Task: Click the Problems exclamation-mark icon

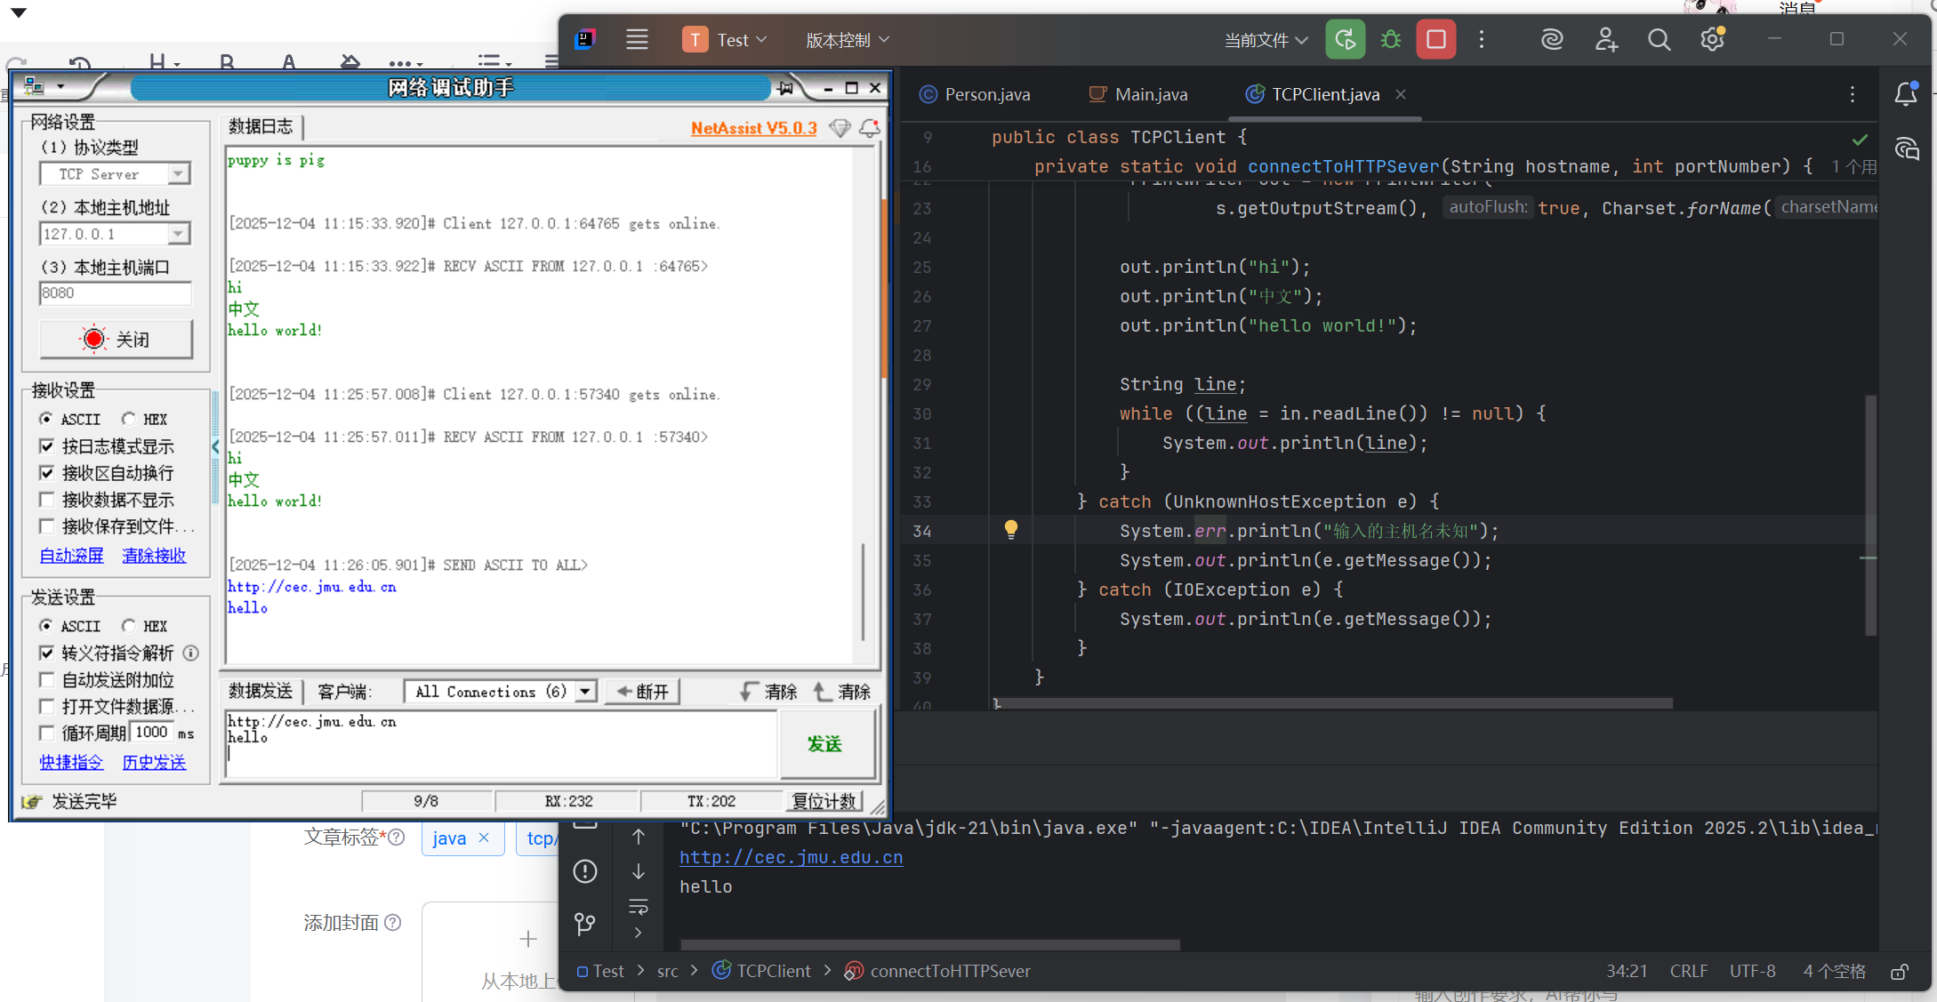Action: [584, 871]
